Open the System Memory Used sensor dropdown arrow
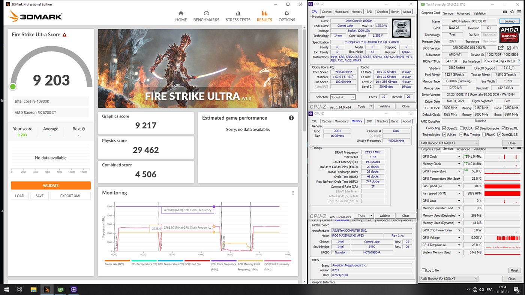The image size is (525, 295). click(459, 252)
